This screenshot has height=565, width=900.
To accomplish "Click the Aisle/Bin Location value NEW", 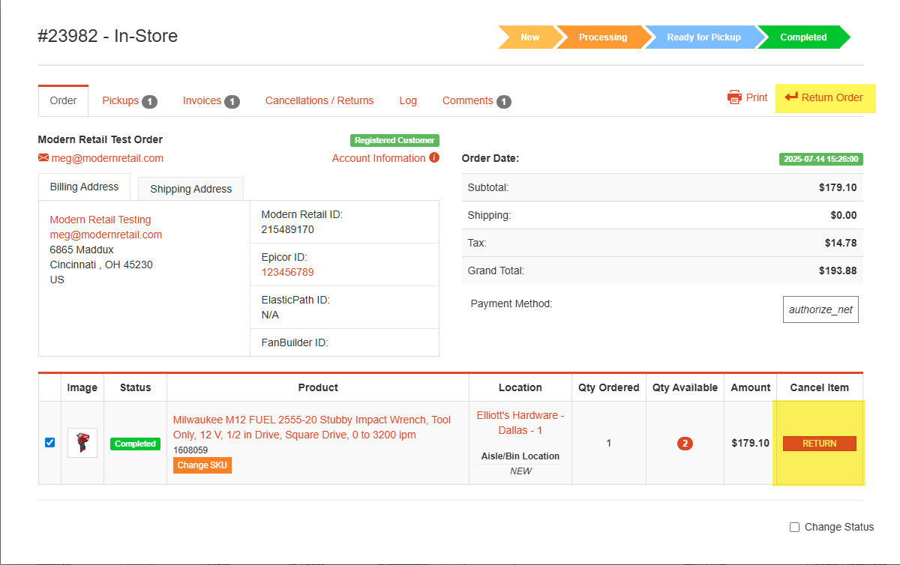I will pyautogui.click(x=520, y=471).
